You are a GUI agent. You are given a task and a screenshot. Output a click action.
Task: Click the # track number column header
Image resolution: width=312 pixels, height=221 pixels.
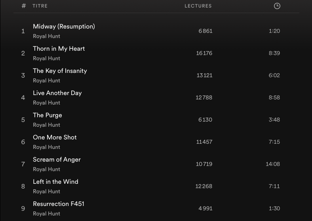point(24,6)
